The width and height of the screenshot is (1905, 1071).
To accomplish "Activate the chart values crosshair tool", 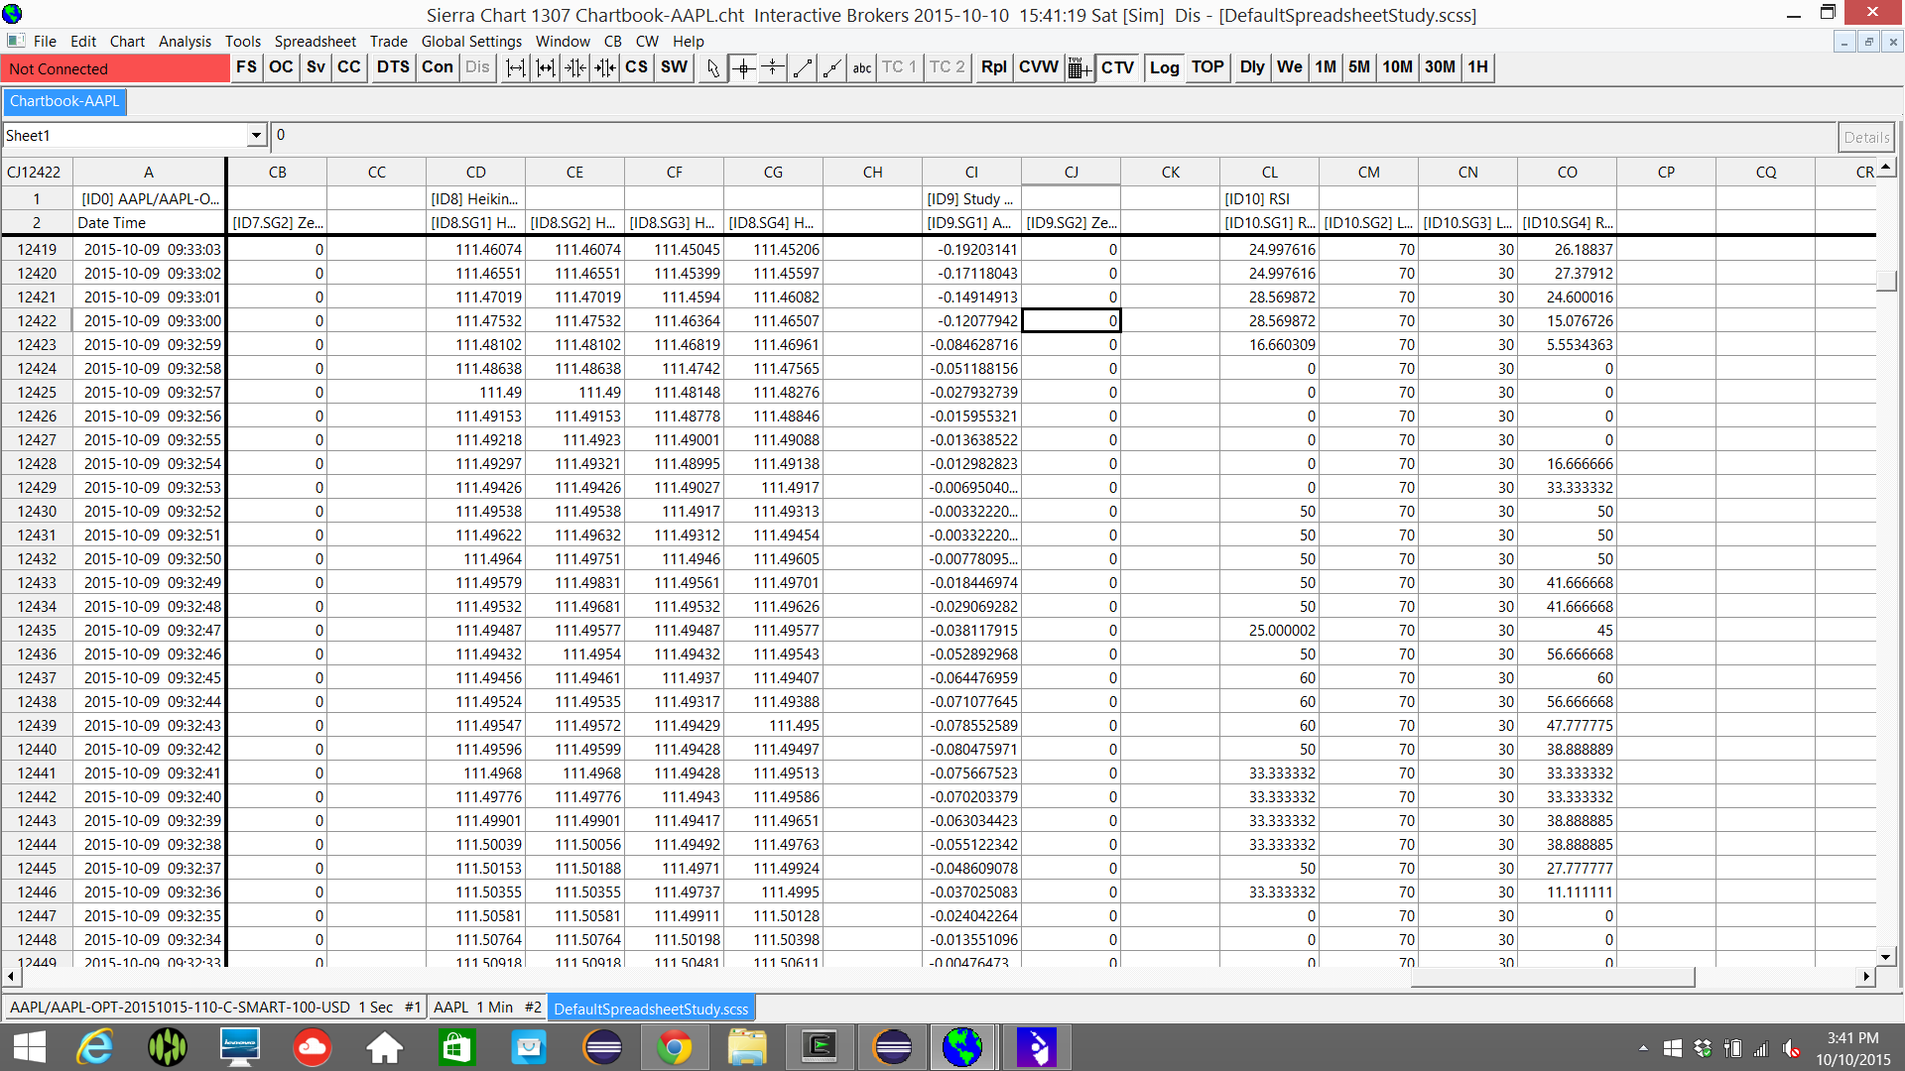I will click(743, 67).
